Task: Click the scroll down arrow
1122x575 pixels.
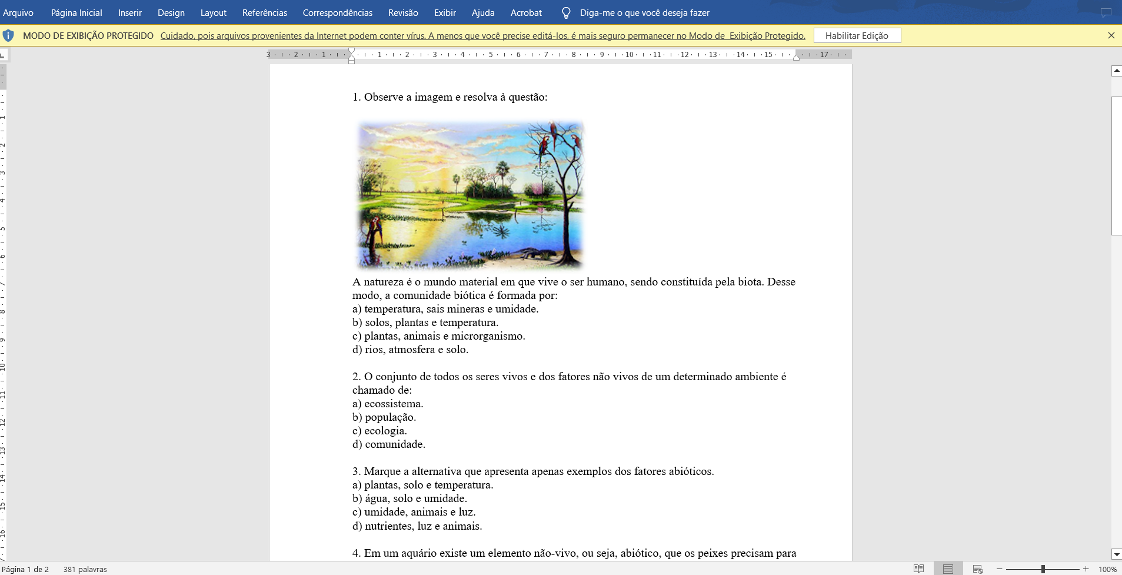Action: (x=1117, y=554)
